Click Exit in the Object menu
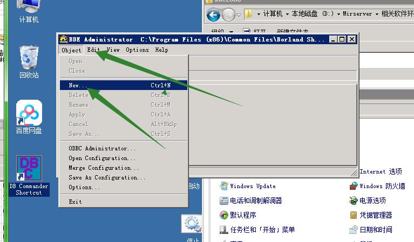 [x=75, y=202]
